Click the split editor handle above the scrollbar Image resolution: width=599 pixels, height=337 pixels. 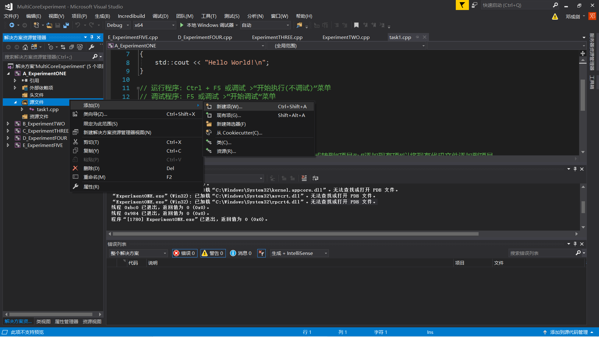[583, 54]
